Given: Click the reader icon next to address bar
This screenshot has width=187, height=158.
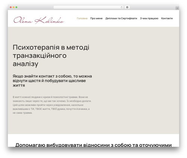Looking at the screenshot, I should (127, 7).
